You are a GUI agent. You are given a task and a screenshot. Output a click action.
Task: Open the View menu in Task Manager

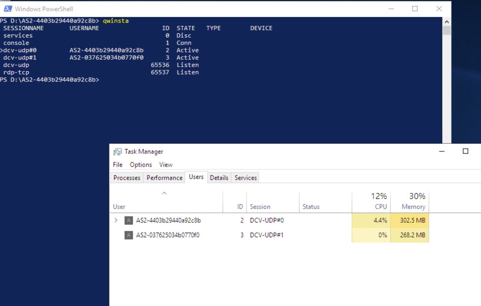[166, 164]
